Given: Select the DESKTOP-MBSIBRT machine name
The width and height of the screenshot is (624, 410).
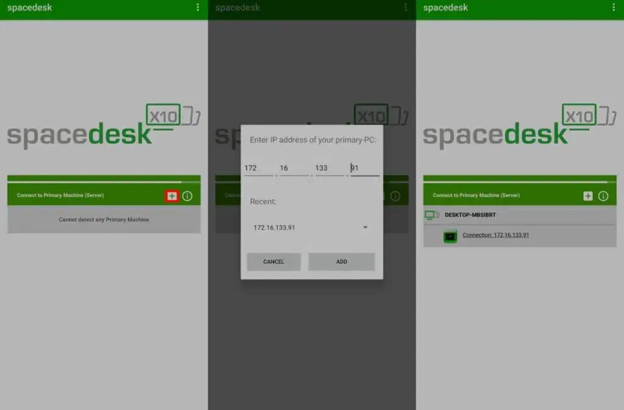Looking at the screenshot, I should pyautogui.click(x=470, y=215).
